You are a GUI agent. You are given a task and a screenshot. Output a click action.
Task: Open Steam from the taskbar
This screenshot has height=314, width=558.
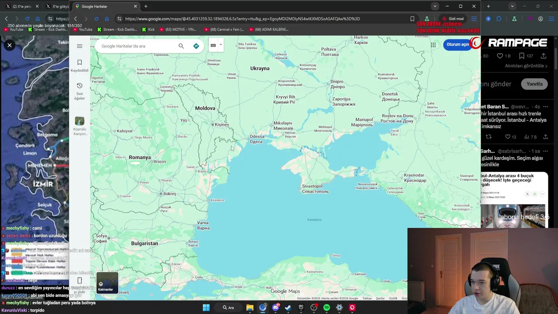click(x=288, y=307)
